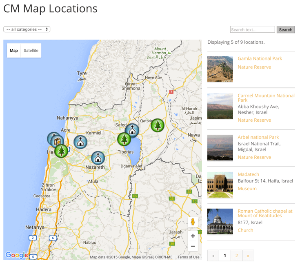300x265 pixels.
Task: Open Carmel Mountain National Park link
Action: [x=266, y=98]
